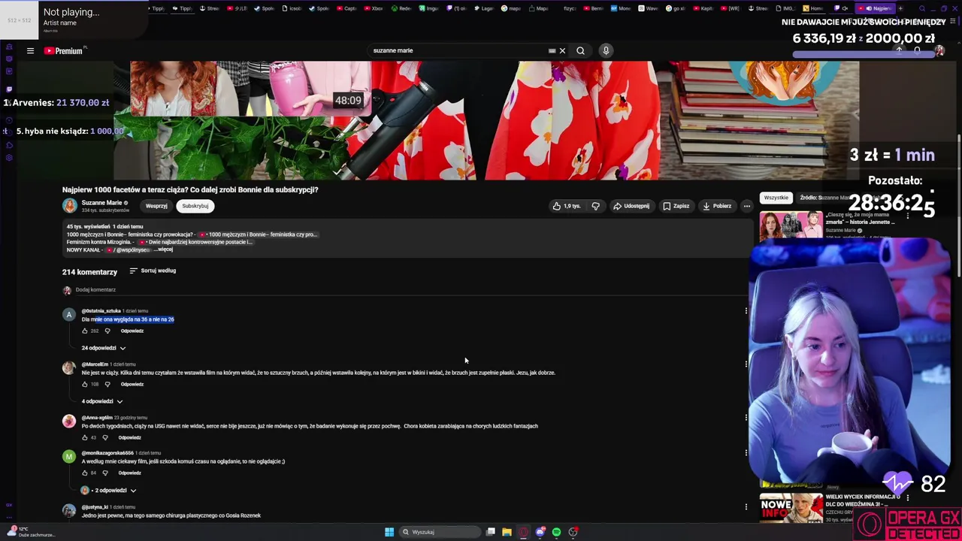Screen dimensions: 962x541
Task: Click the magnifier search button
Action: [580, 51]
